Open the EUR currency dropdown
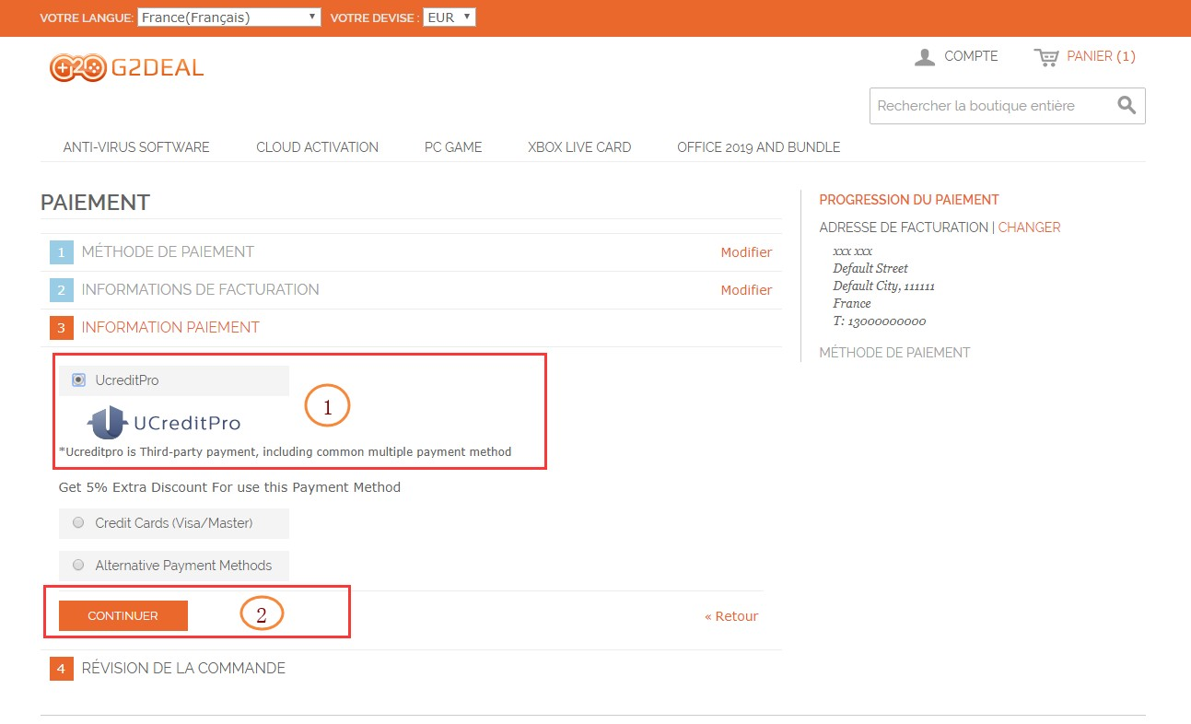1191x724 pixels. pyautogui.click(x=450, y=18)
